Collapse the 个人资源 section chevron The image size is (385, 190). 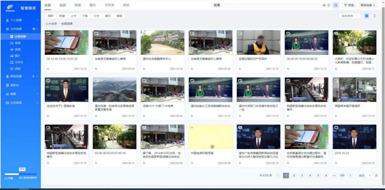(37, 20)
